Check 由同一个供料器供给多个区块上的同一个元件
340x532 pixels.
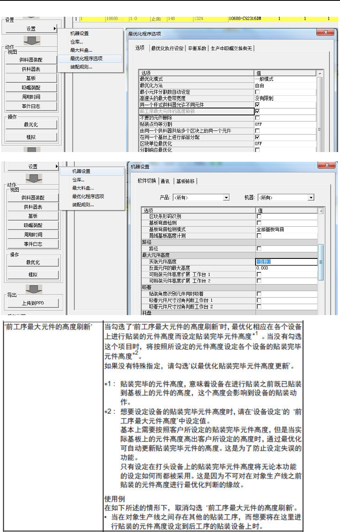point(258,130)
